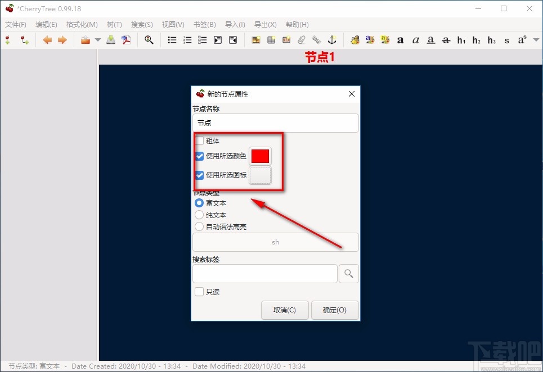This screenshot has height=372, width=543.
Task: Enable the 只读 checkbox
Action: pyautogui.click(x=199, y=292)
